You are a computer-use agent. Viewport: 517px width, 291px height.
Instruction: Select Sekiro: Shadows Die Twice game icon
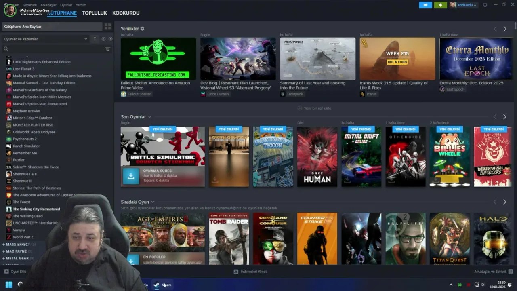9,167
